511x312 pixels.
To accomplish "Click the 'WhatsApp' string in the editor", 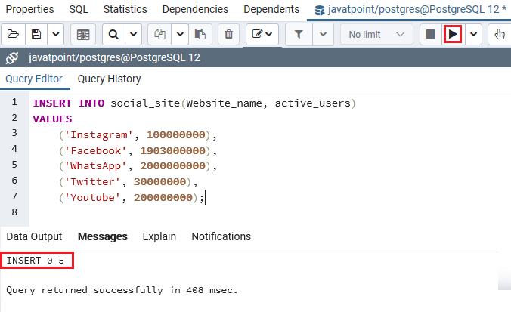I will pos(95,166).
